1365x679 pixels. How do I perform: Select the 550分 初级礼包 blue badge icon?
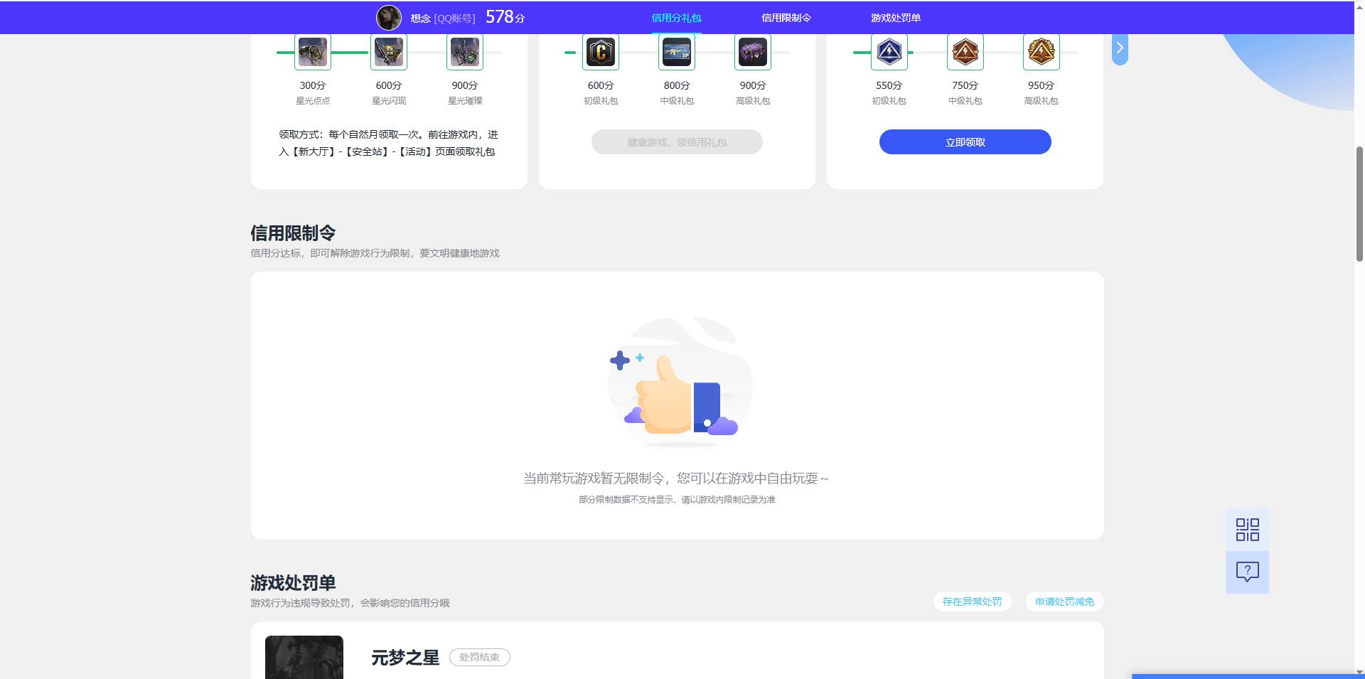tap(889, 52)
